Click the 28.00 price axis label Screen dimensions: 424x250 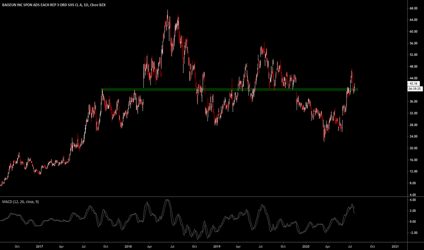(413, 125)
